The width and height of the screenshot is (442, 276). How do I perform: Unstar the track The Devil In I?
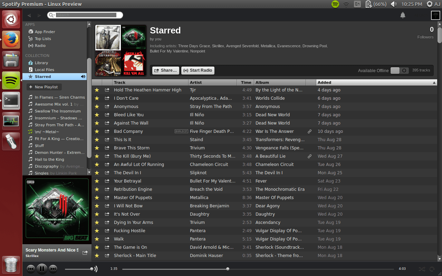(x=97, y=173)
